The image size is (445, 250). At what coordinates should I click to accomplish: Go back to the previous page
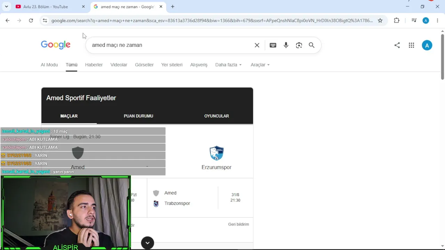point(8,20)
